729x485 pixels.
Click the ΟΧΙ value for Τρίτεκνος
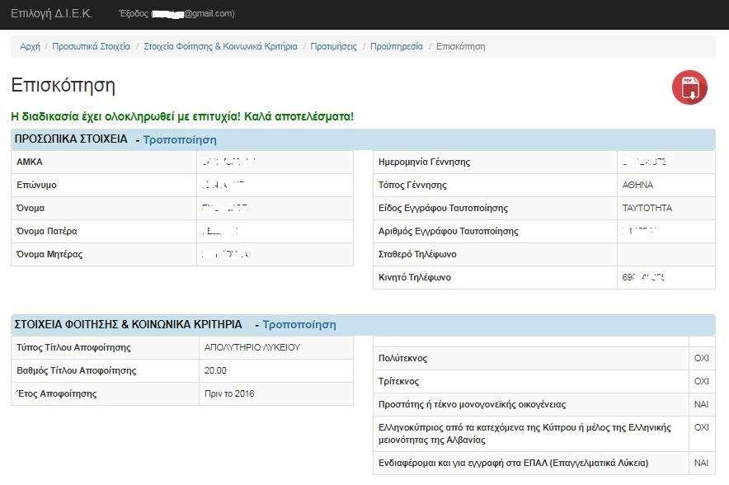(x=701, y=381)
